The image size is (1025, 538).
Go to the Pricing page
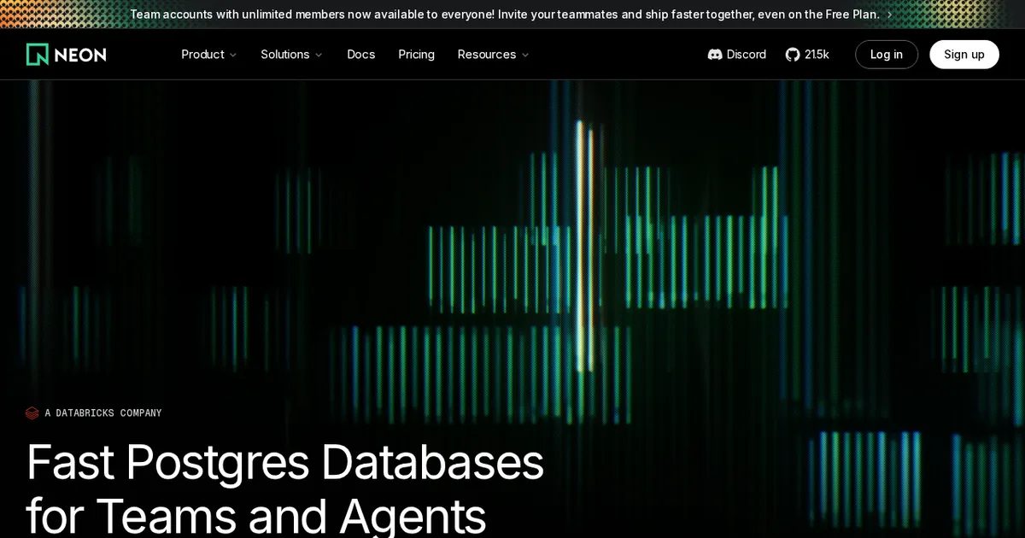[416, 55]
